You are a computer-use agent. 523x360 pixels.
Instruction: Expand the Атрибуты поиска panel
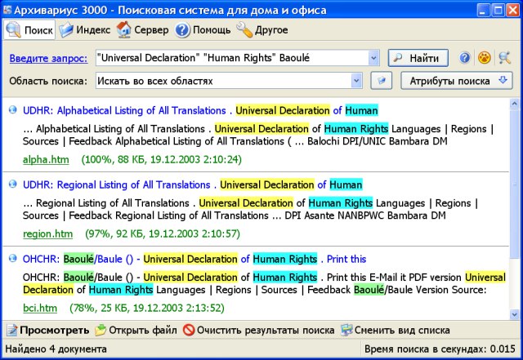[456, 81]
